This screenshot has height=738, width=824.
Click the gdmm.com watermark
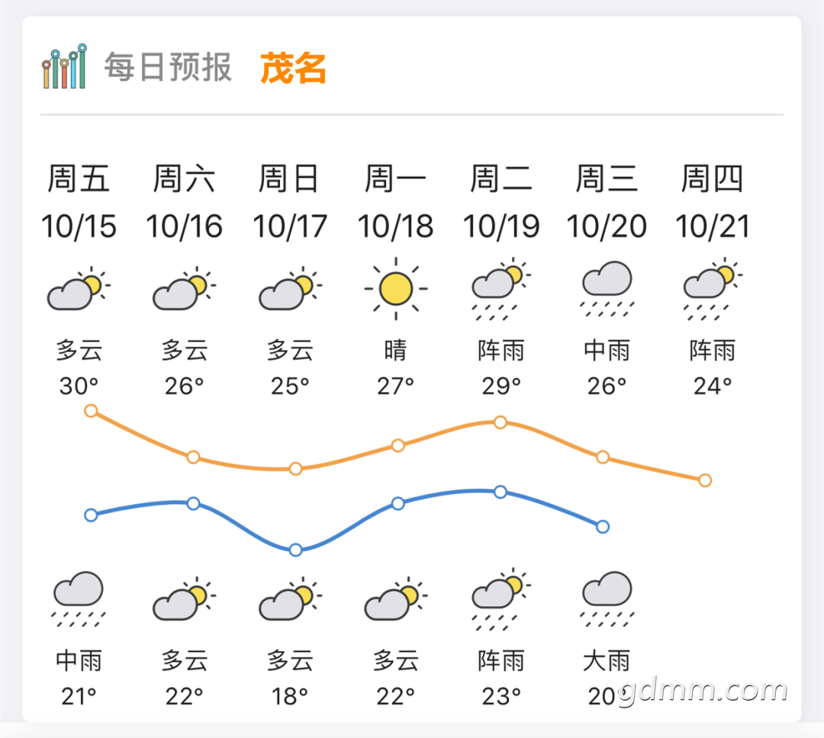pyautogui.click(x=702, y=690)
